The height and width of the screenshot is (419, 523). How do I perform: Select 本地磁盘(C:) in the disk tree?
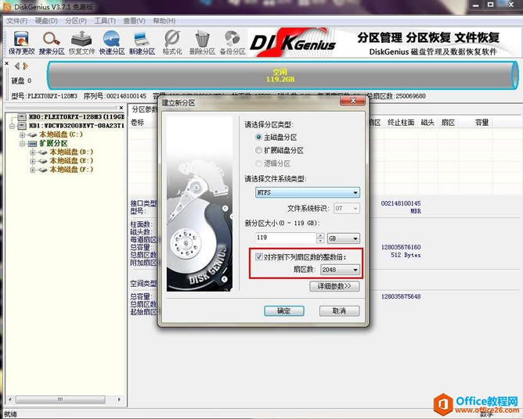[61, 134]
